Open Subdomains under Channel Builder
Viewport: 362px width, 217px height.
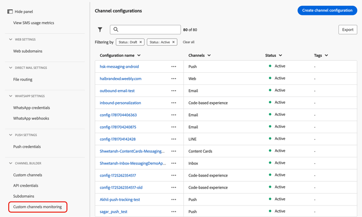pyautogui.click(x=24, y=196)
